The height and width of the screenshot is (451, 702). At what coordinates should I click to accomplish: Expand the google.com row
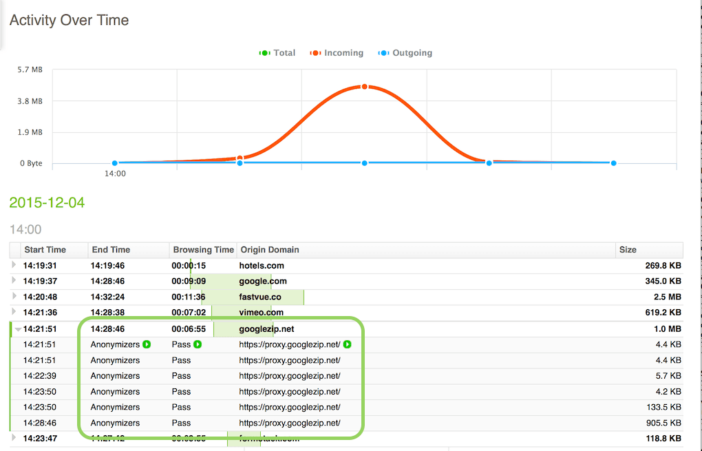tap(14, 280)
